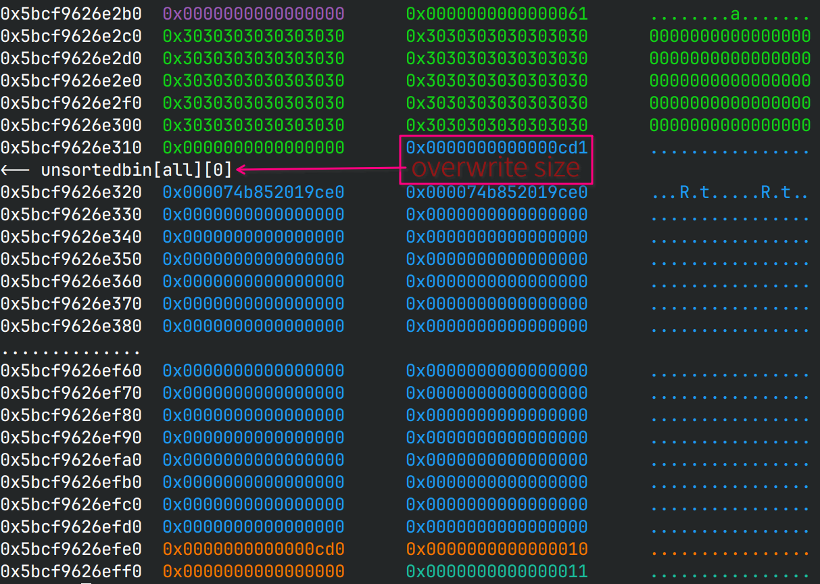Image resolution: width=820 pixels, height=584 pixels.
Task: Select the orange value 0x0000000000000010
Action: click(497, 549)
